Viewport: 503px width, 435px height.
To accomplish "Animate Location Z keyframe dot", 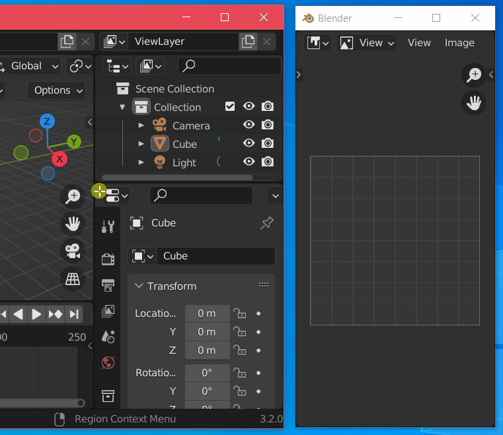I will (258, 351).
